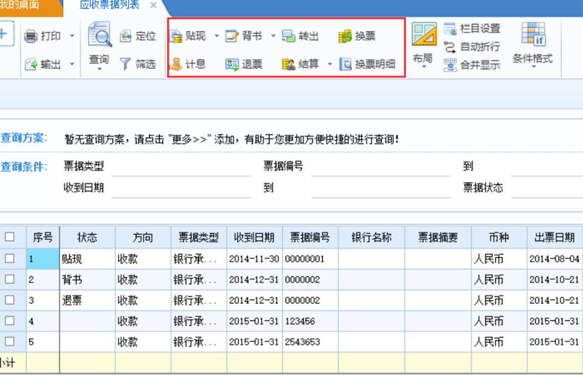This screenshot has width=583, height=376.
Task: Click the 方向 column header
Action: point(143,237)
